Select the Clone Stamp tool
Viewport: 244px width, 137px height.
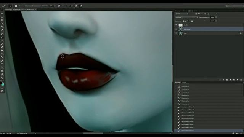(x=2, y=40)
